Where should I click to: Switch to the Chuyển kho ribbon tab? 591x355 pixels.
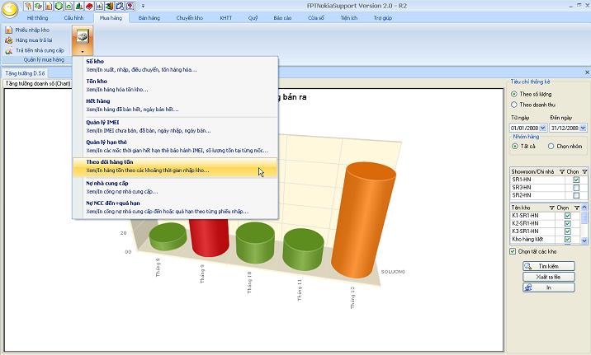(190, 17)
